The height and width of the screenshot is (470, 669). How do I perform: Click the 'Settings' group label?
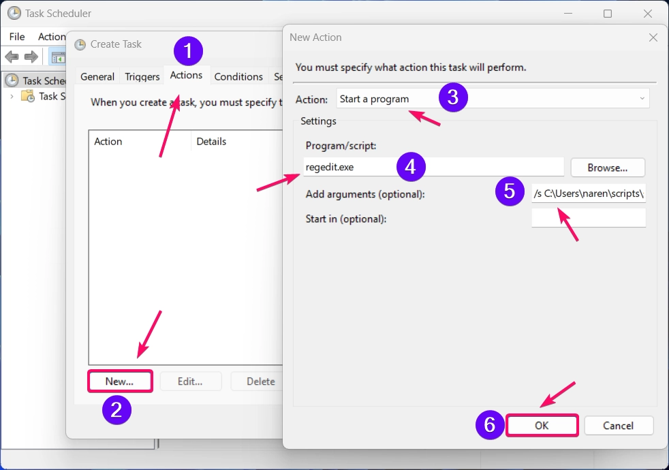click(x=318, y=121)
